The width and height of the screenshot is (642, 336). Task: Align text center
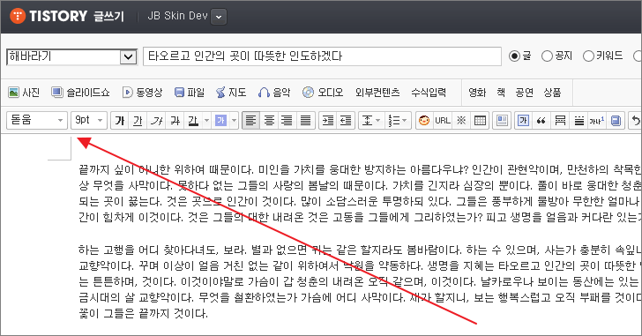coord(269,121)
